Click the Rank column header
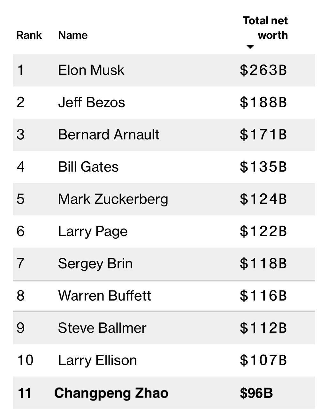 [x=29, y=35]
